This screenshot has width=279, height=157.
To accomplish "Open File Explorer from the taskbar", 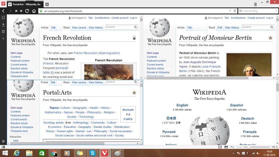I will point(29,153).
